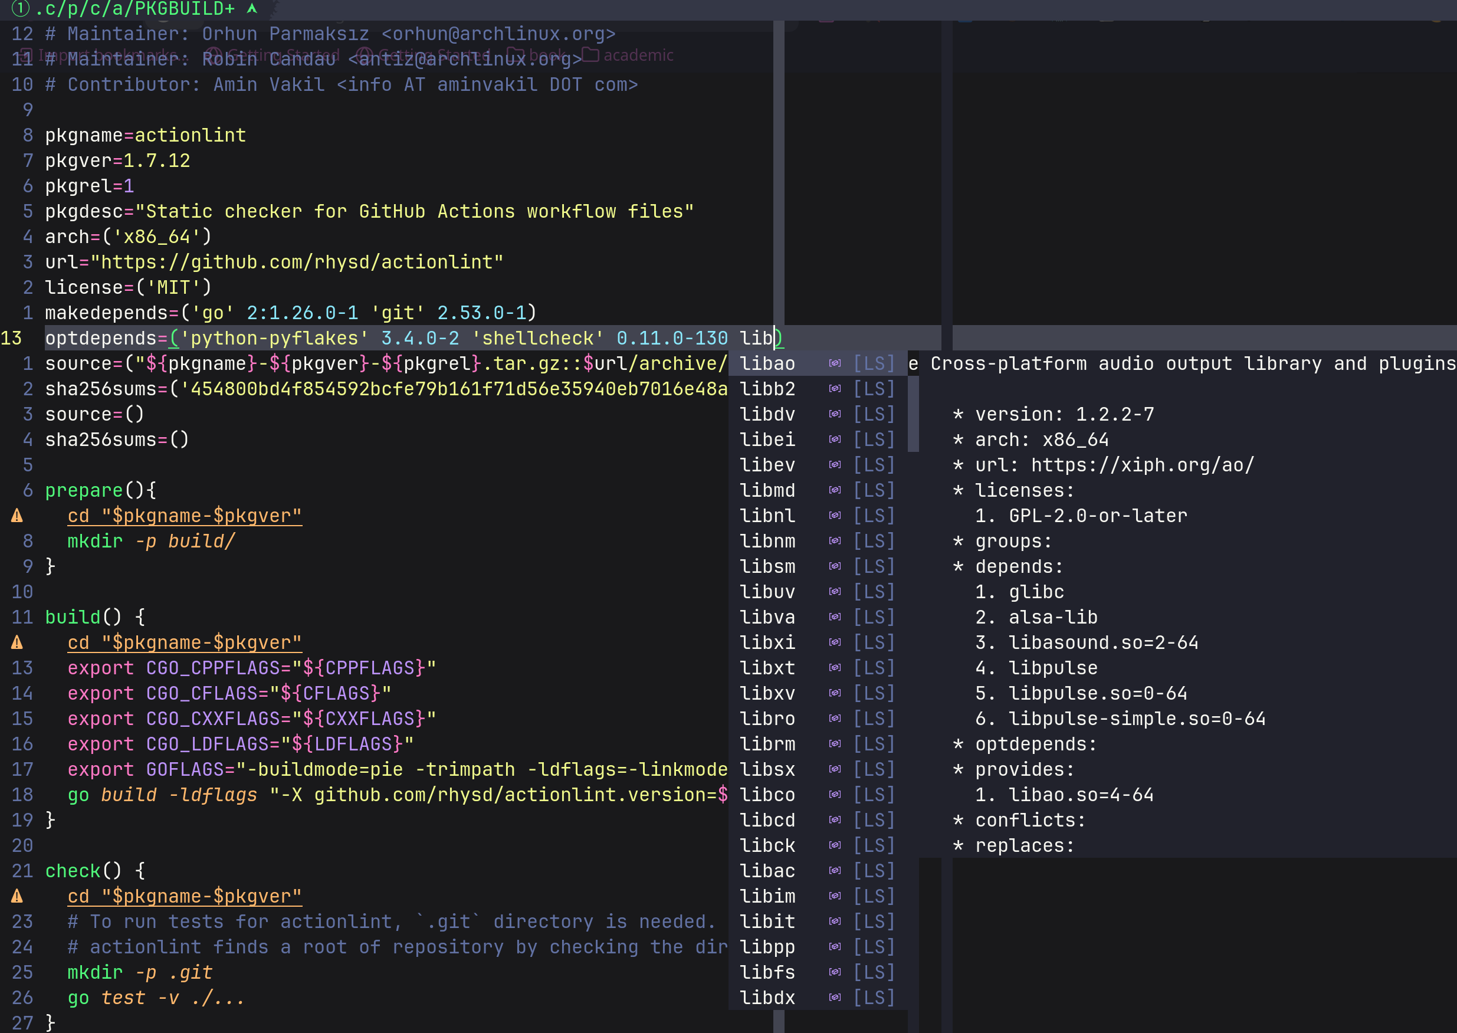Click warning sign on build's cd line
Image resolution: width=1457 pixels, height=1033 pixels.
17,642
